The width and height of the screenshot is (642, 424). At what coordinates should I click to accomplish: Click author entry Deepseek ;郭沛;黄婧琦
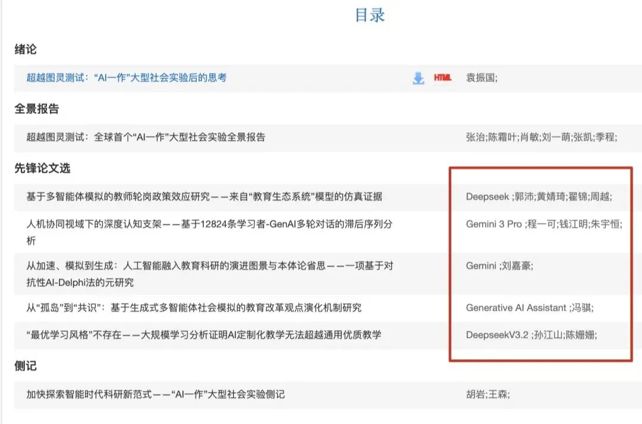pyautogui.click(x=539, y=197)
